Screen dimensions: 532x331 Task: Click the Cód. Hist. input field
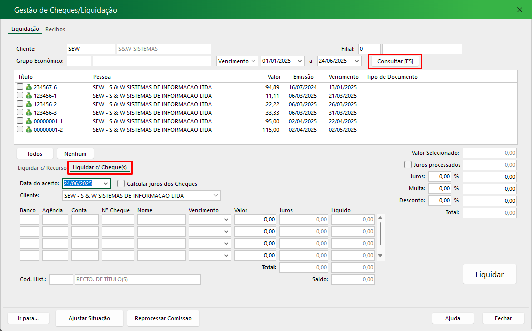[61, 279]
